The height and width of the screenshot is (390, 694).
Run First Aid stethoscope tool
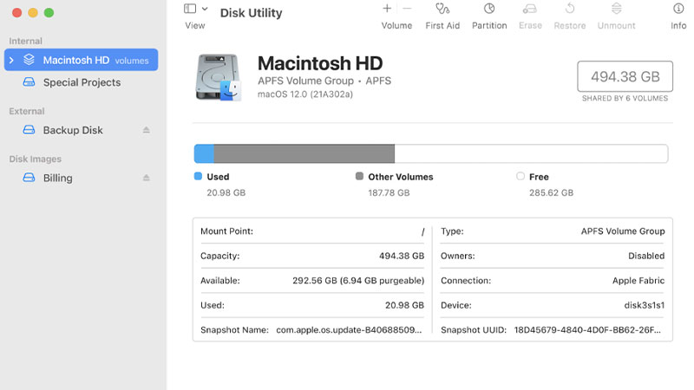coord(442,9)
